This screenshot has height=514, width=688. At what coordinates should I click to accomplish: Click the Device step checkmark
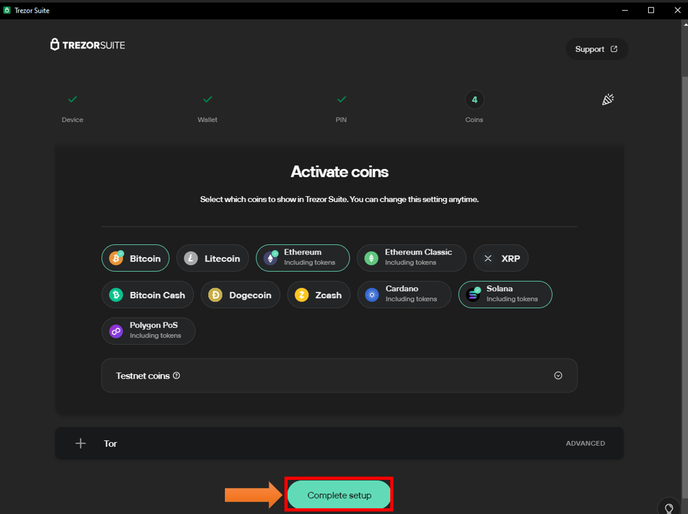point(72,99)
